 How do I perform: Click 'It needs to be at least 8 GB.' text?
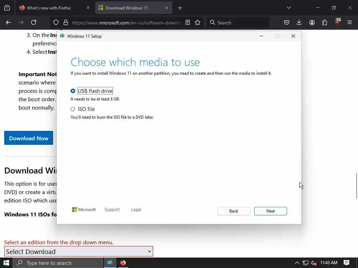click(x=95, y=99)
